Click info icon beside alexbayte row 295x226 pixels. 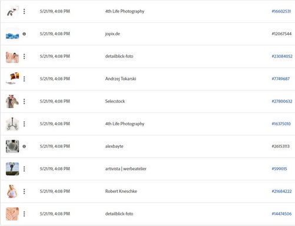[x=24, y=147]
